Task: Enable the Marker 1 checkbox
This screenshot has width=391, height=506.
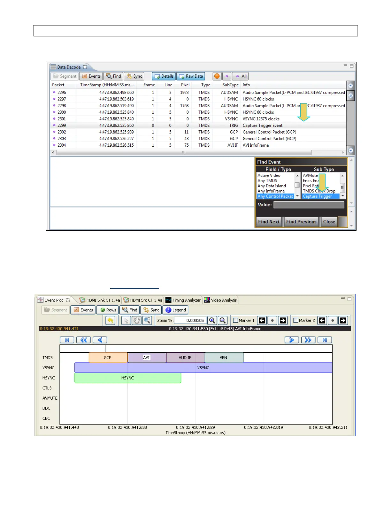Action: click(x=235, y=320)
